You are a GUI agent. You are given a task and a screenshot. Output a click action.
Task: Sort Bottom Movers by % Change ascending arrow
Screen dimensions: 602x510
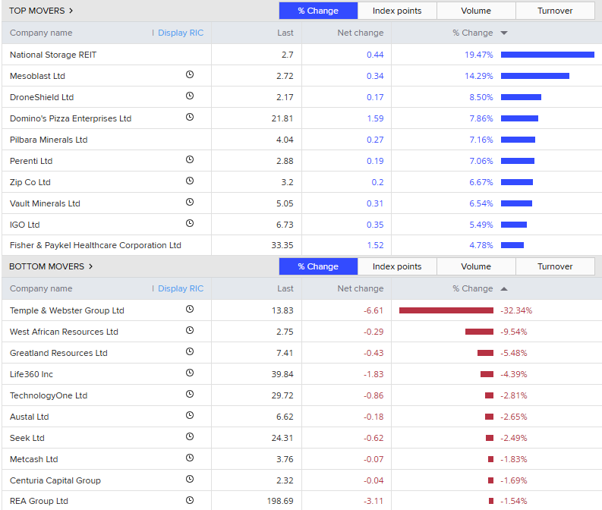click(x=504, y=288)
